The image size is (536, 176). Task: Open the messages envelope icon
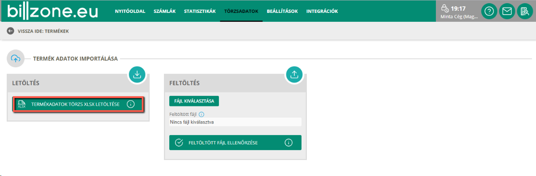pos(507,12)
